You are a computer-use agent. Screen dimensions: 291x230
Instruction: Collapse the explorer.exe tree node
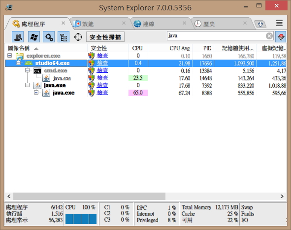pyautogui.click(x=9, y=55)
